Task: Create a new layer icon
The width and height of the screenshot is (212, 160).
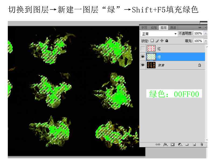Action: 194,144
